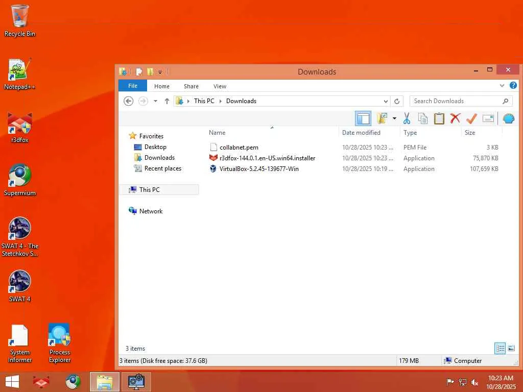Expand the ribbon with the chevron
The width and height of the screenshot is (523, 392).
tap(502, 86)
